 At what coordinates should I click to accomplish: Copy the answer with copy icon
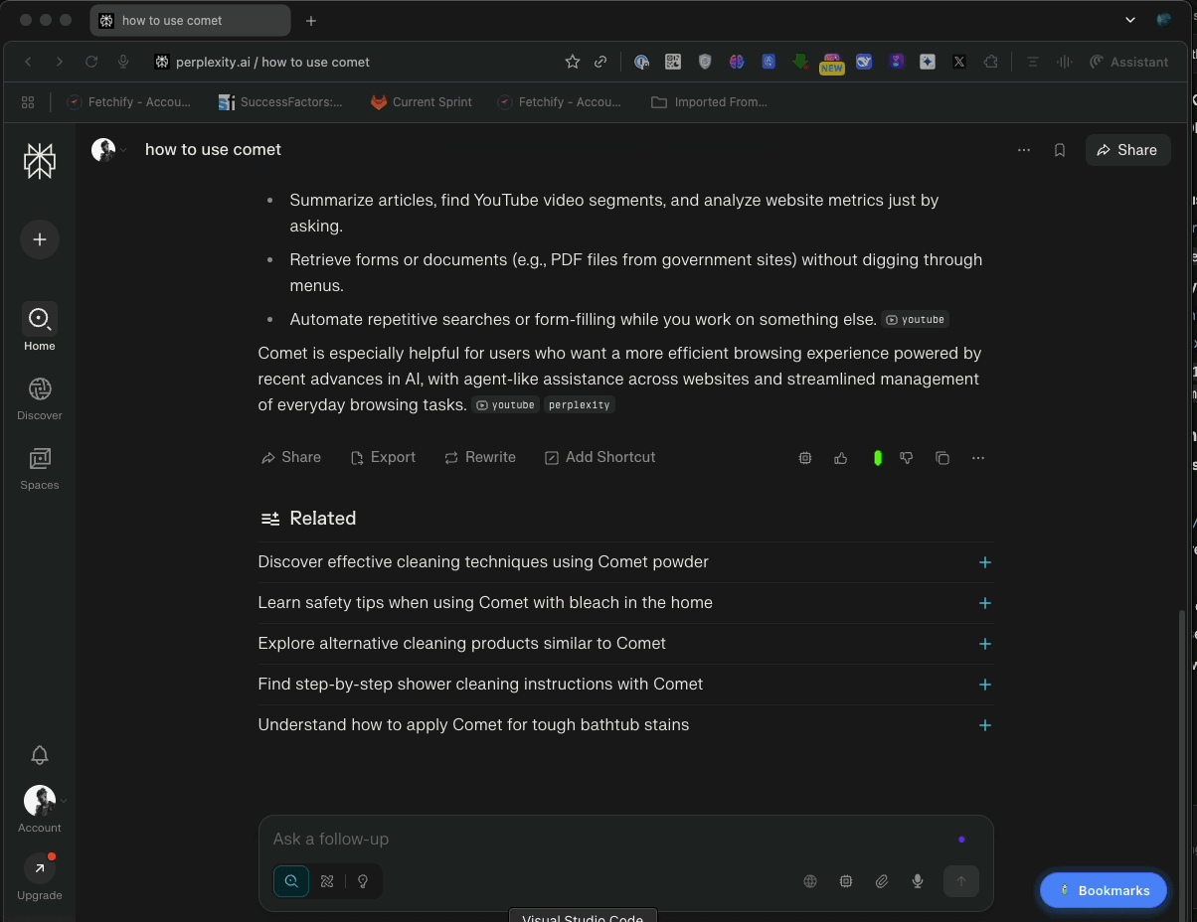[942, 458]
